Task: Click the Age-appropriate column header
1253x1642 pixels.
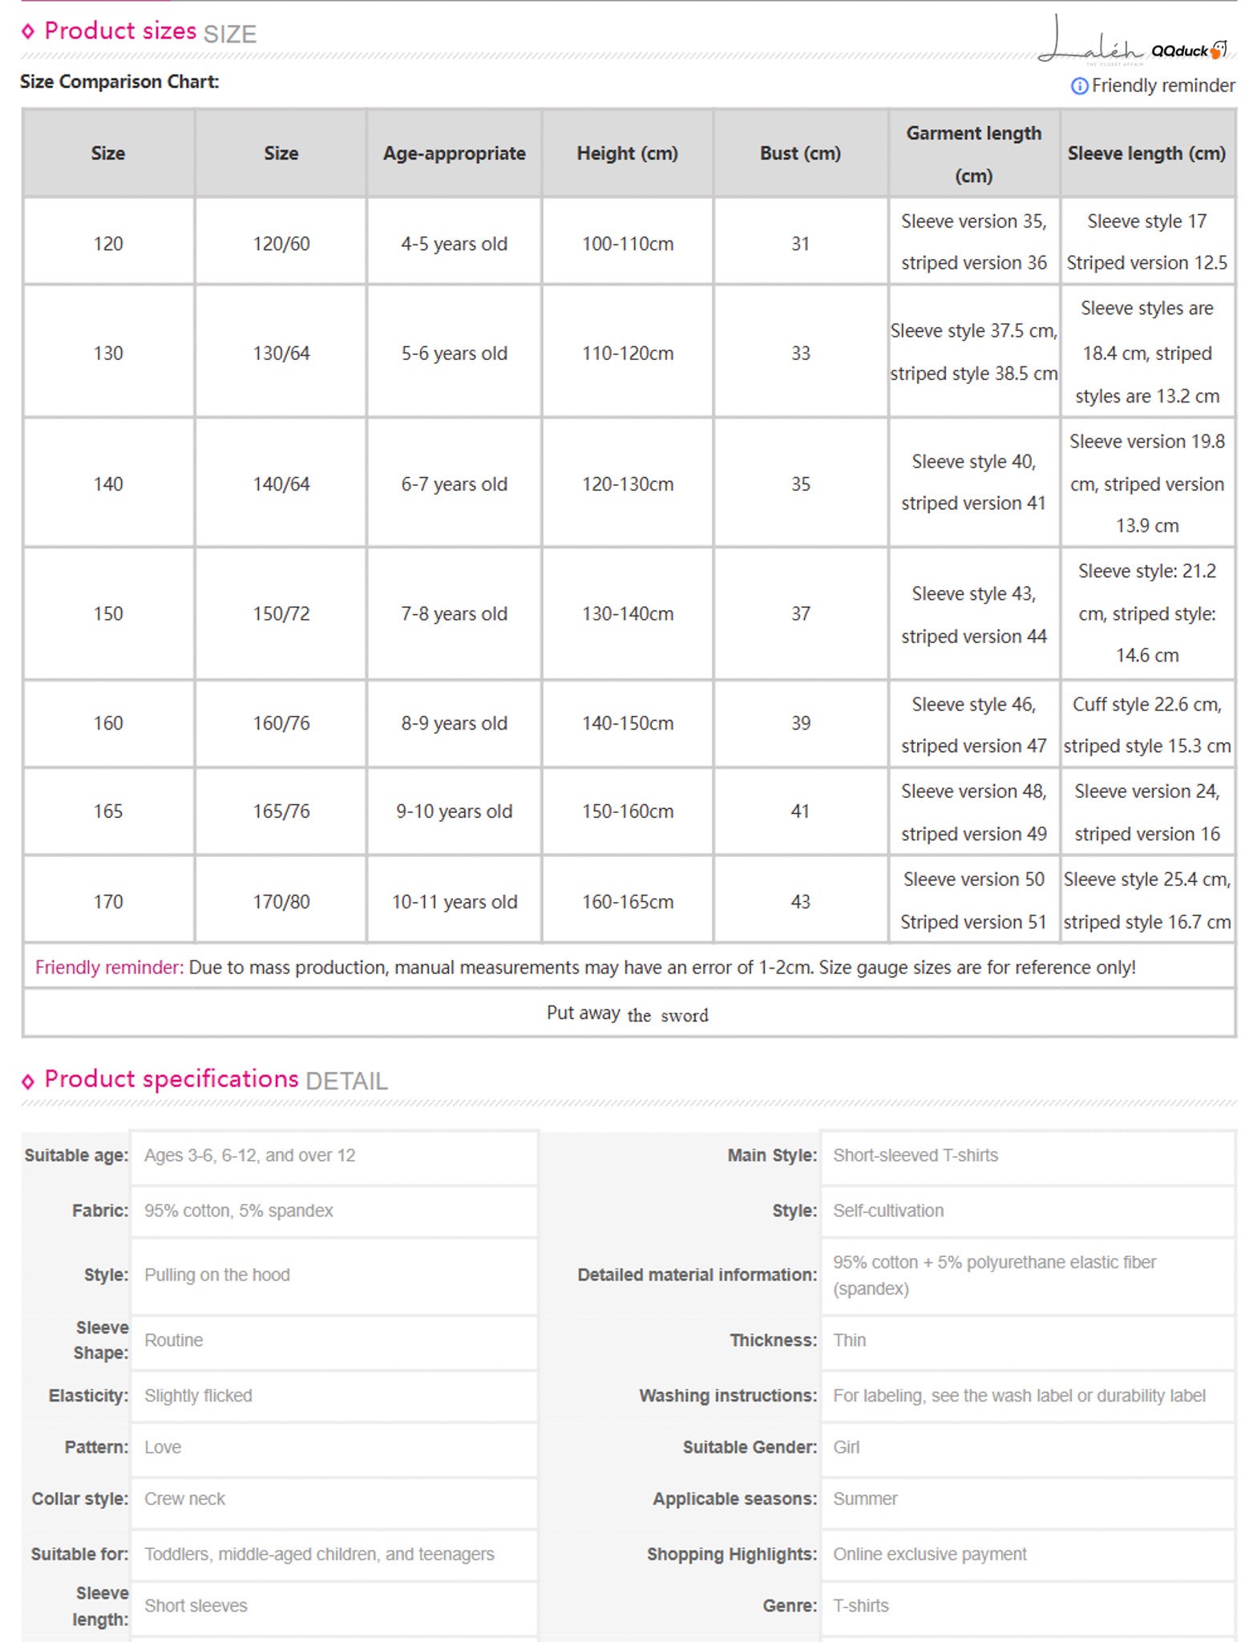Action: [454, 154]
